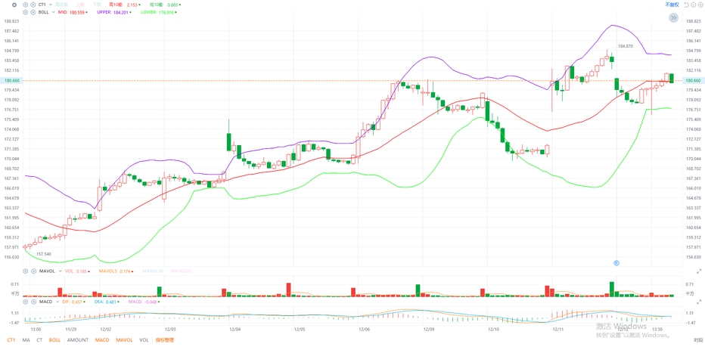Show the faded MAVOL10 line
The image size is (705, 347).
click(x=153, y=271)
